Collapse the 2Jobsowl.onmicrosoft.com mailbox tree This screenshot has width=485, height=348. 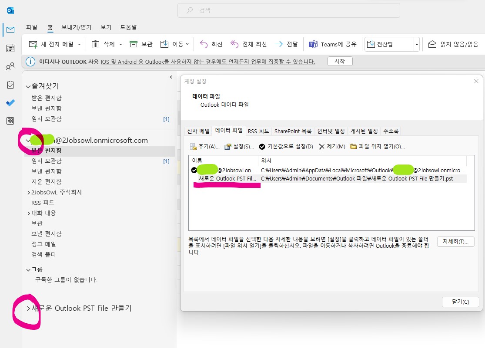click(x=27, y=140)
